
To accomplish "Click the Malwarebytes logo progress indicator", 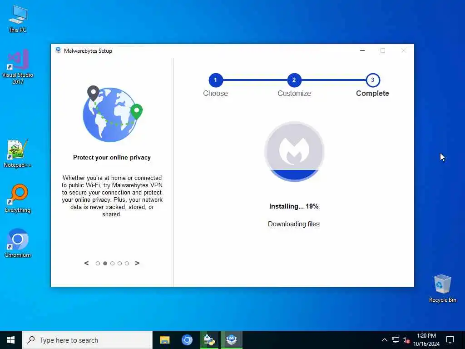I will tap(294, 151).
